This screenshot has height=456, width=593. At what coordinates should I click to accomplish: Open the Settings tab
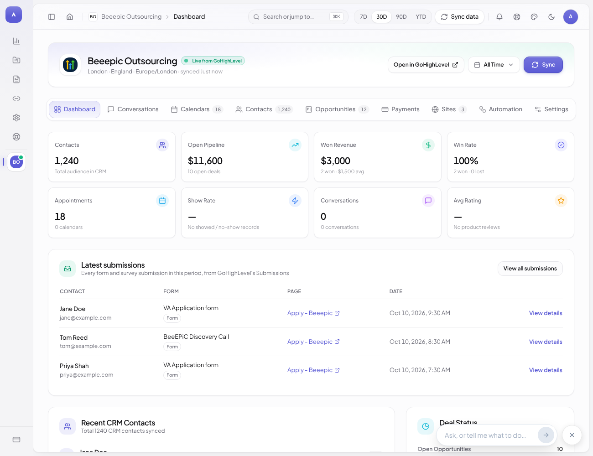(551, 109)
